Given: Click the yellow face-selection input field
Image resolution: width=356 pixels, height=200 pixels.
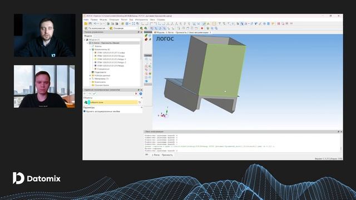Looking at the screenshot, I should (x=113, y=102).
